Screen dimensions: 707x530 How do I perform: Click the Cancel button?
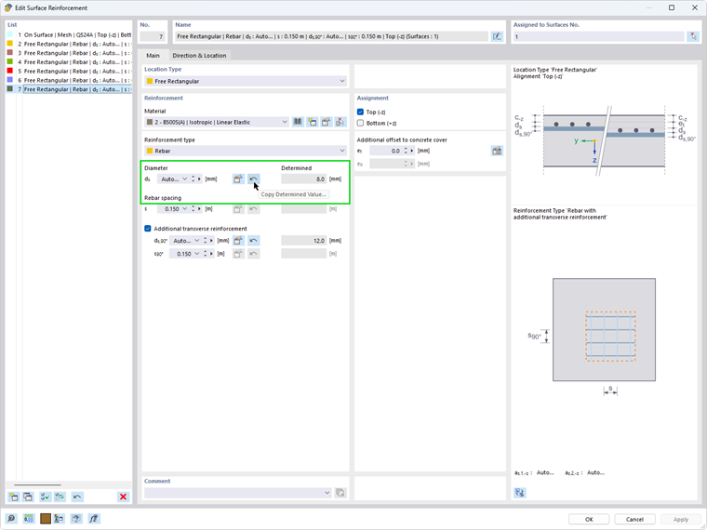point(634,519)
